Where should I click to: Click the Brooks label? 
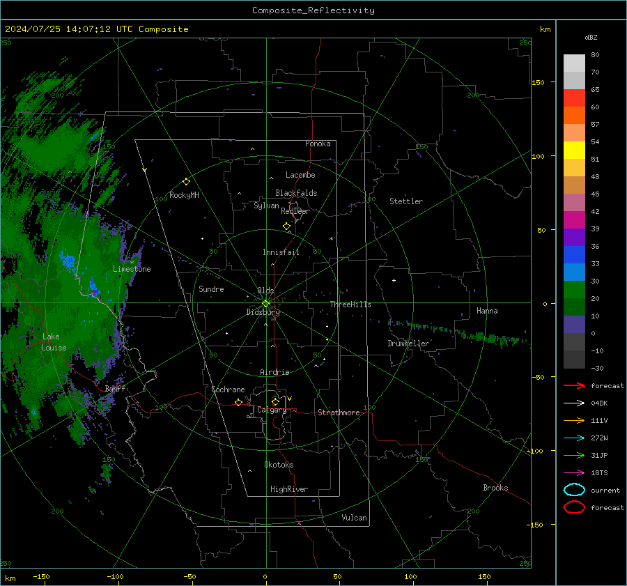pos(495,488)
